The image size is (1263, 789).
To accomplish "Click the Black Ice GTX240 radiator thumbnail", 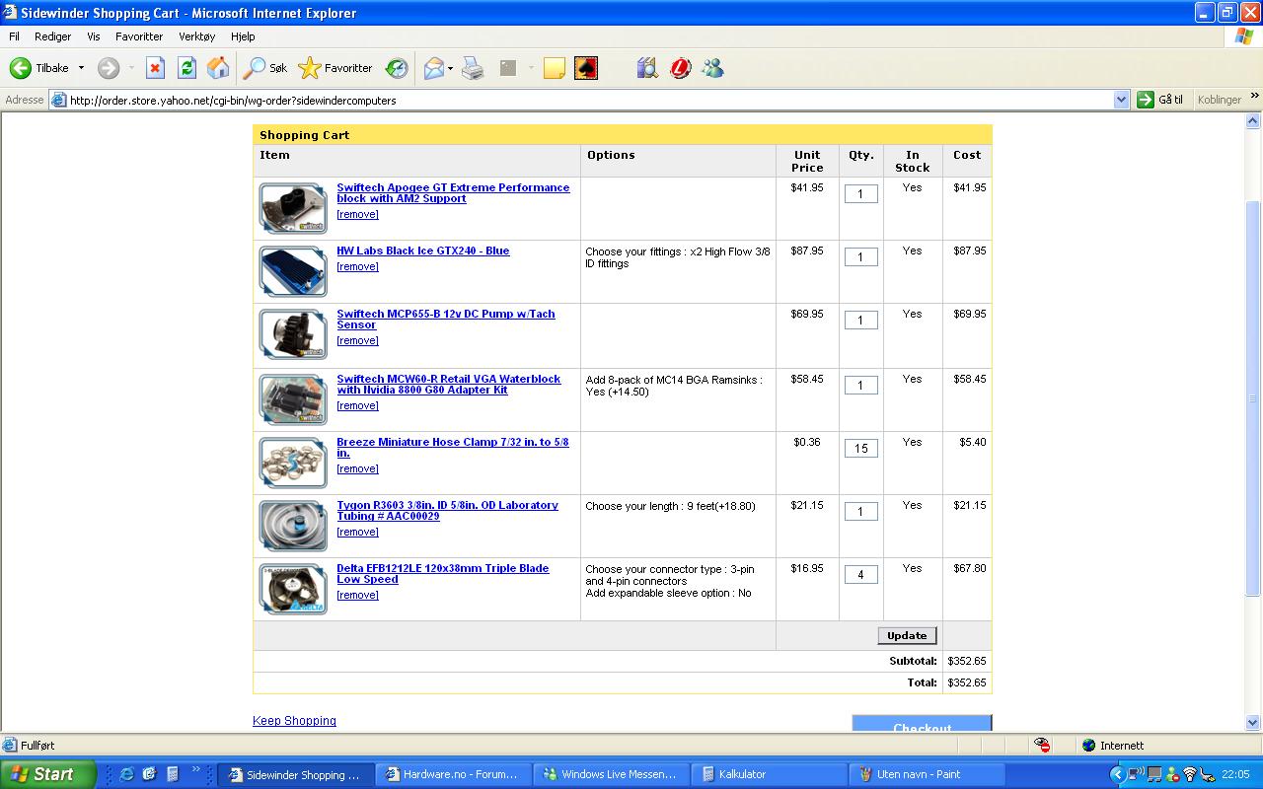I will 293,271.
